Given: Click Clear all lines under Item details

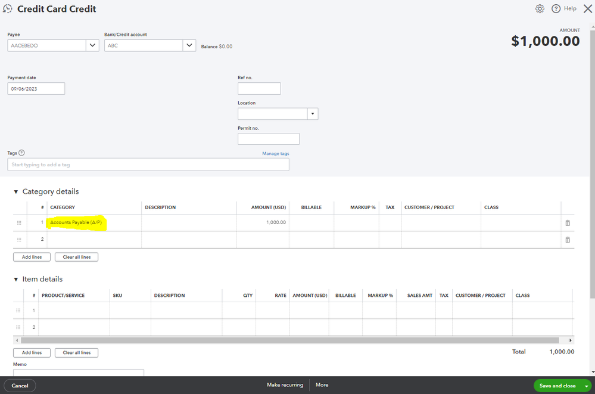Looking at the screenshot, I should tap(77, 353).
